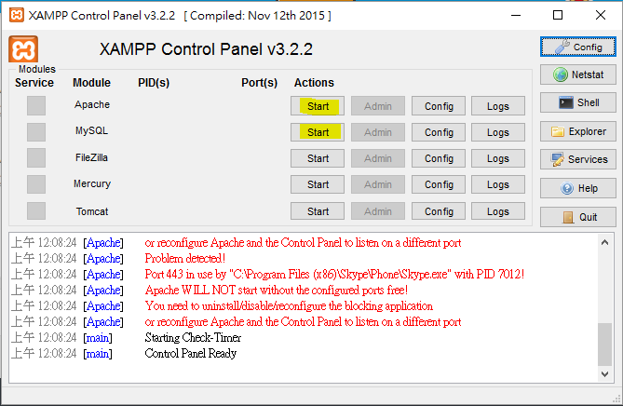Click the MySQL module name label

click(x=92, y=130)
